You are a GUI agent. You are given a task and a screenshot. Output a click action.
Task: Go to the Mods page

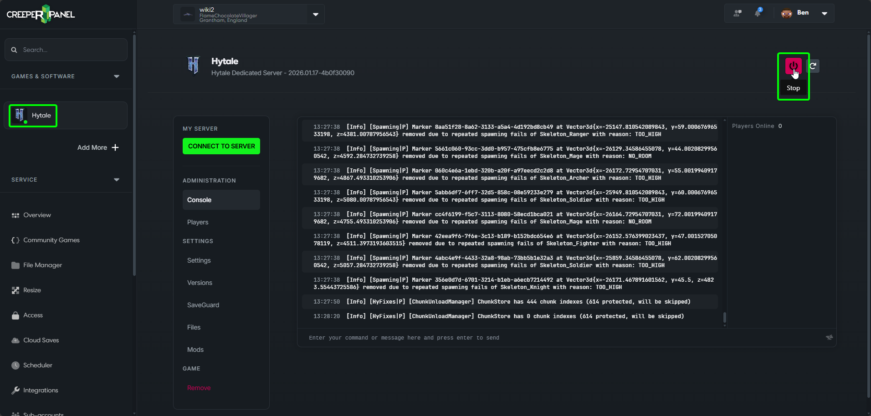(195, 350)
